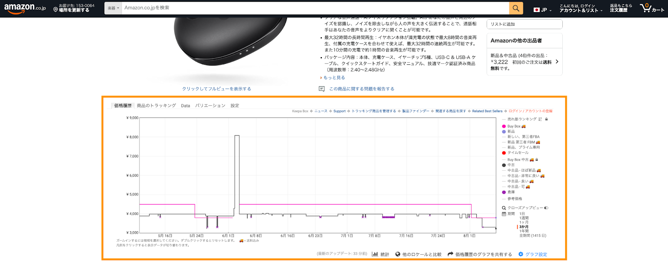This screenshot has width=668, height=263.
Task: Open Related Best Sellers link
Action: click(x=487, y=111)
